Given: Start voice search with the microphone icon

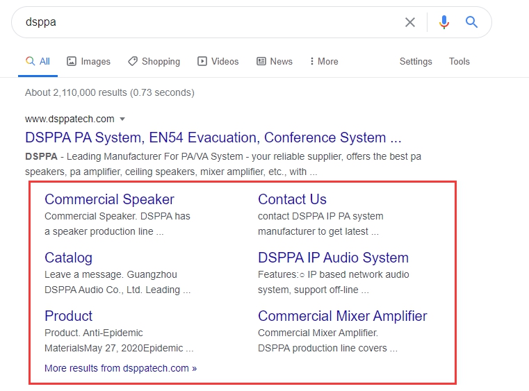Looking at the screenshot, I should point(444,22).
